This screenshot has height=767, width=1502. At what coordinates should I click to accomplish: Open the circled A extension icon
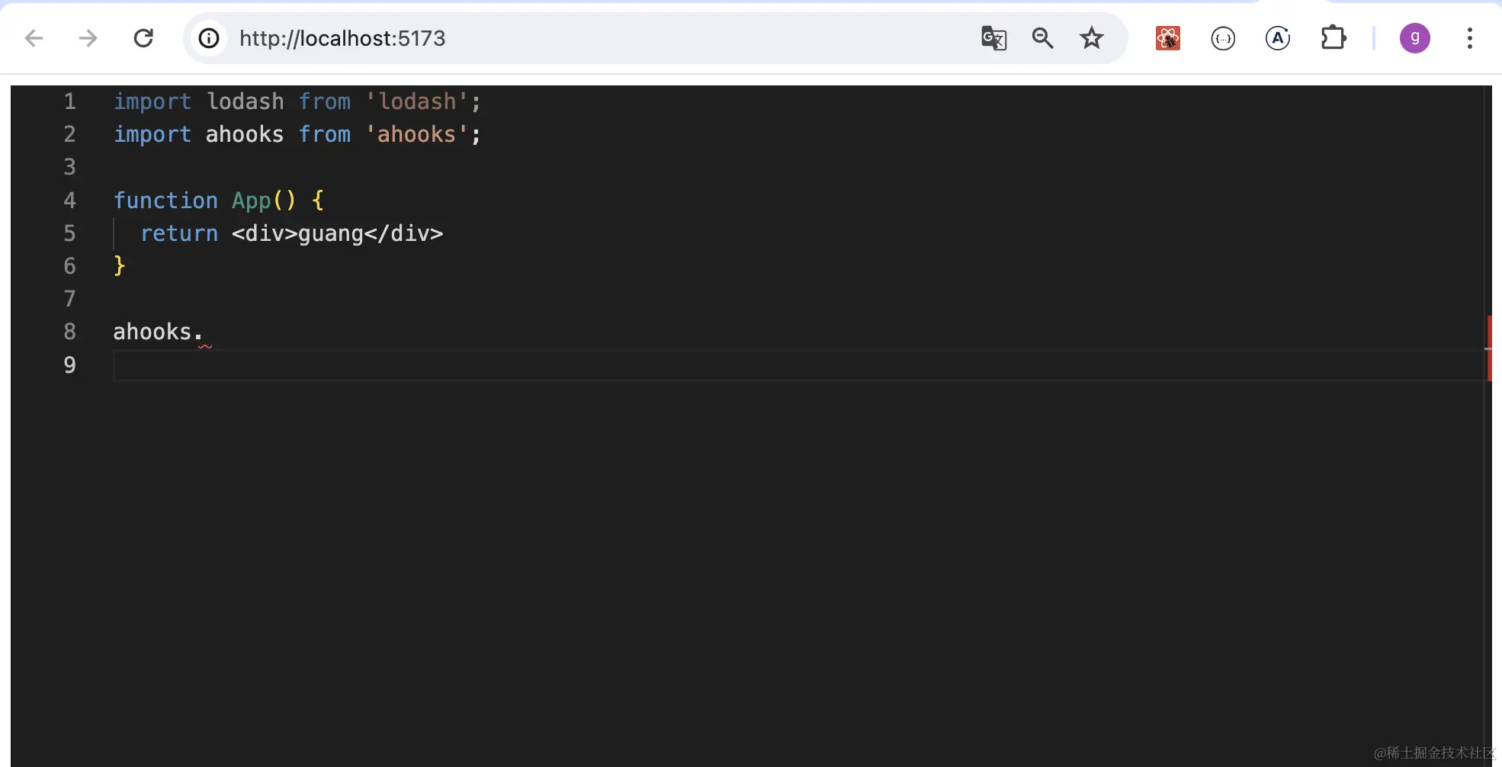point(1278,38)
